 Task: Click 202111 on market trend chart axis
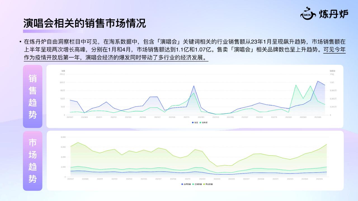point(187,179)
